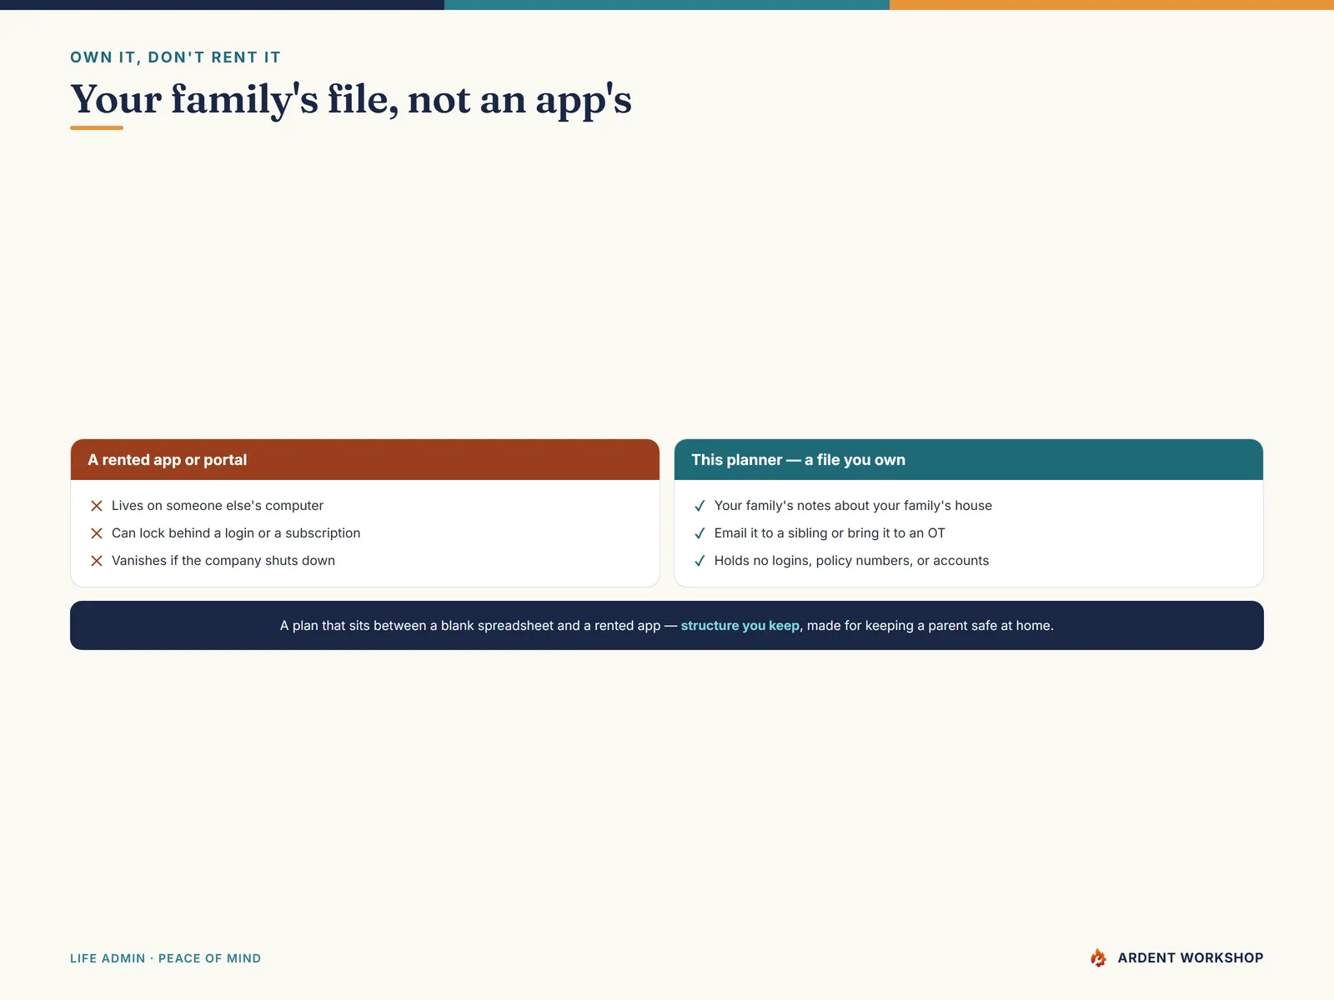This screenshot has height=1000, width=1334.
Task: Click the dark banner sentence starting 'A plan that sits'
Action: point(667,626)
